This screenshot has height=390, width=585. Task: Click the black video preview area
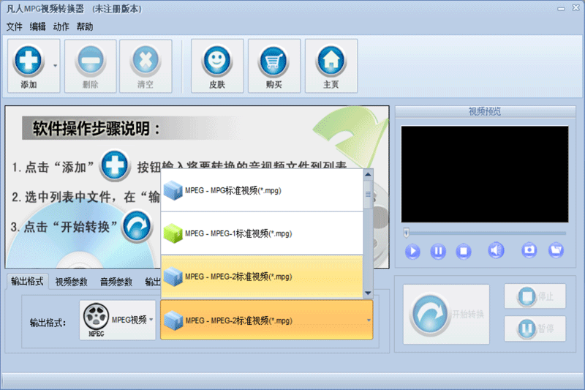tap(485, 174)
